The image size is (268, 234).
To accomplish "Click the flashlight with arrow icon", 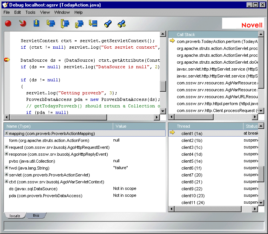I will pyautogui.click(x=122, y=24).
